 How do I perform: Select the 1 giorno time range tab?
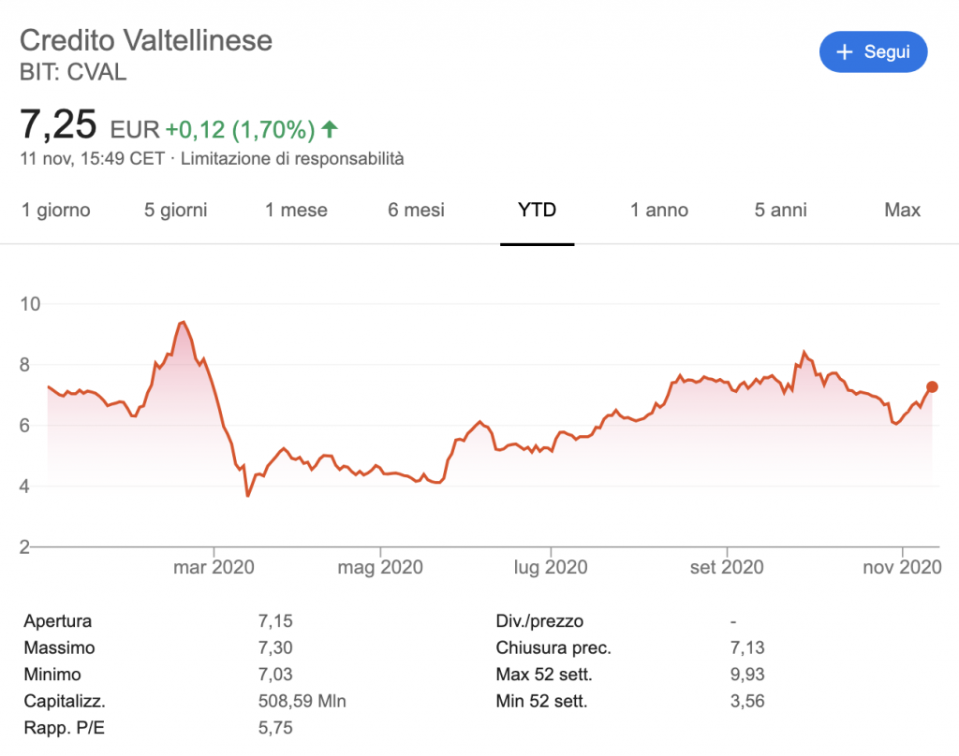56,211
